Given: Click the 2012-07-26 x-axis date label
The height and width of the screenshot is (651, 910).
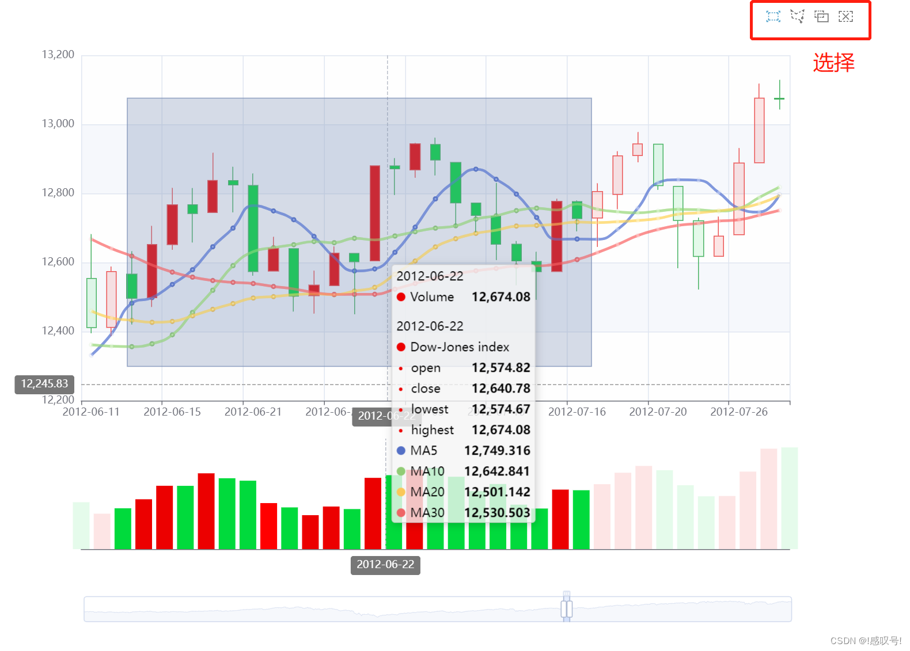Looking at the screenshot, I should click(x=739, y=412).
